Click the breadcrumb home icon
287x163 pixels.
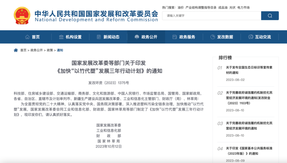click(x=16, y=50)
